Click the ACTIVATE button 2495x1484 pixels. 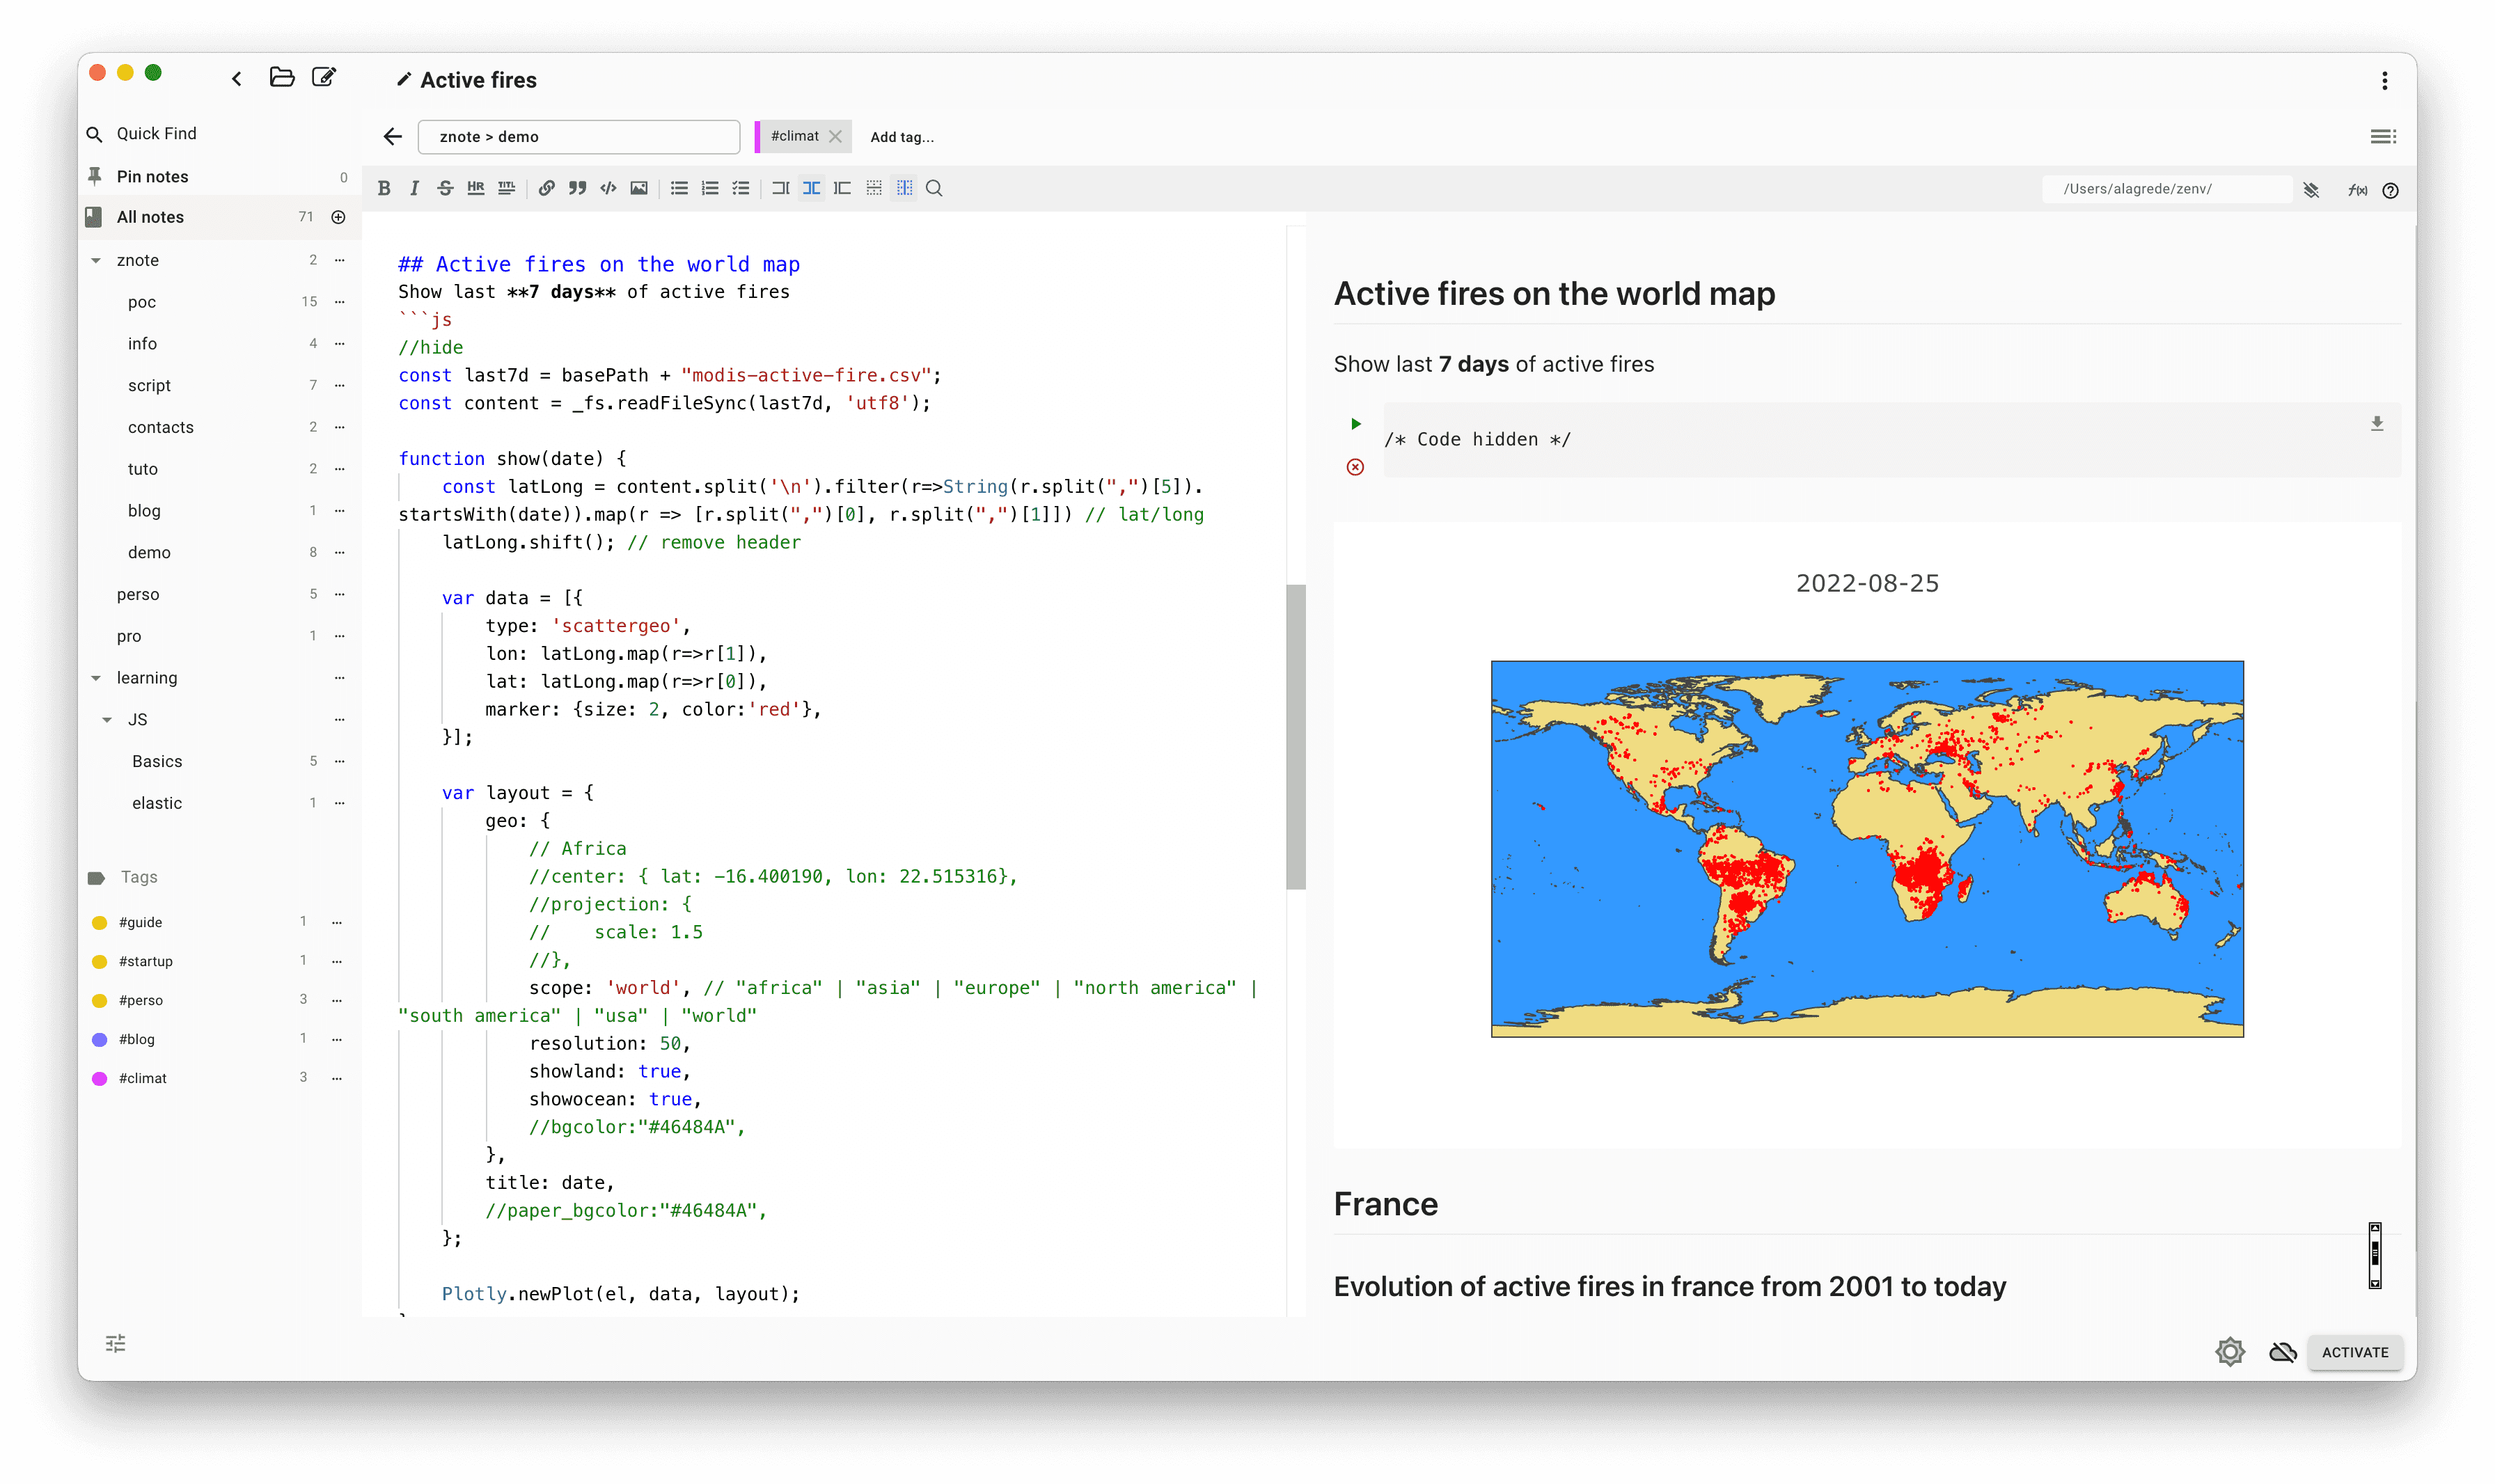pyautogui.click(x=2356, y=1352)
